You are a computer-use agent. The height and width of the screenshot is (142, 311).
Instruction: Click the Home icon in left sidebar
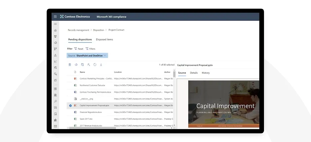click(x=55, y=30)
